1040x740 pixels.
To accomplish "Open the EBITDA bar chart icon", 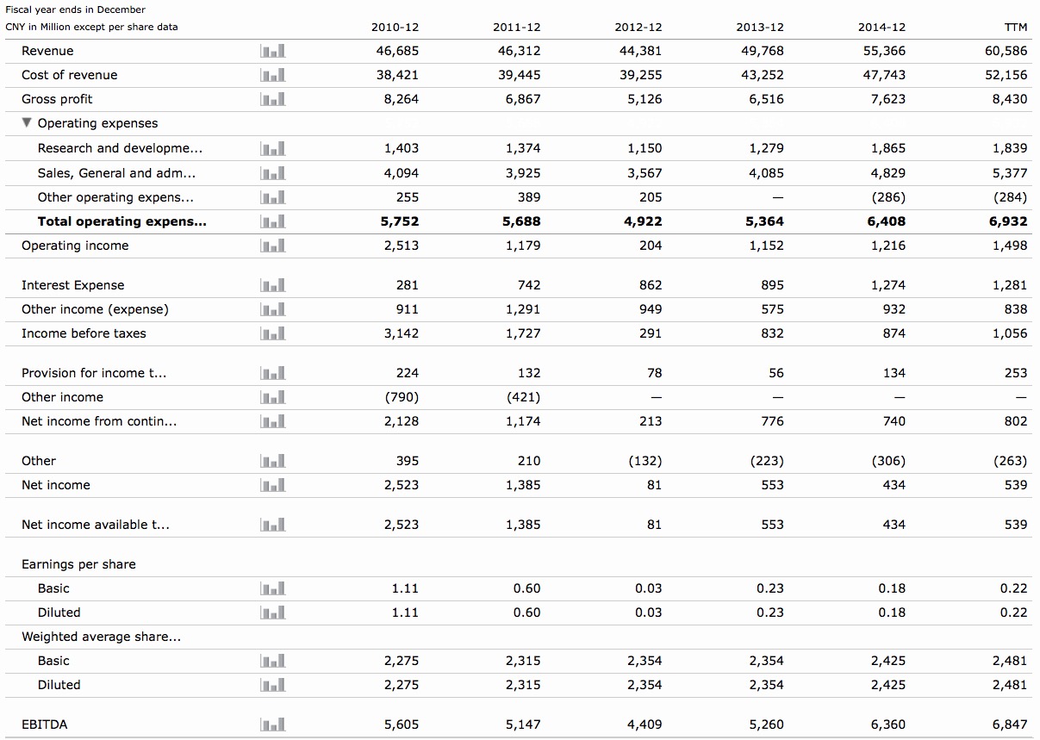I will [x=272, y=724].
